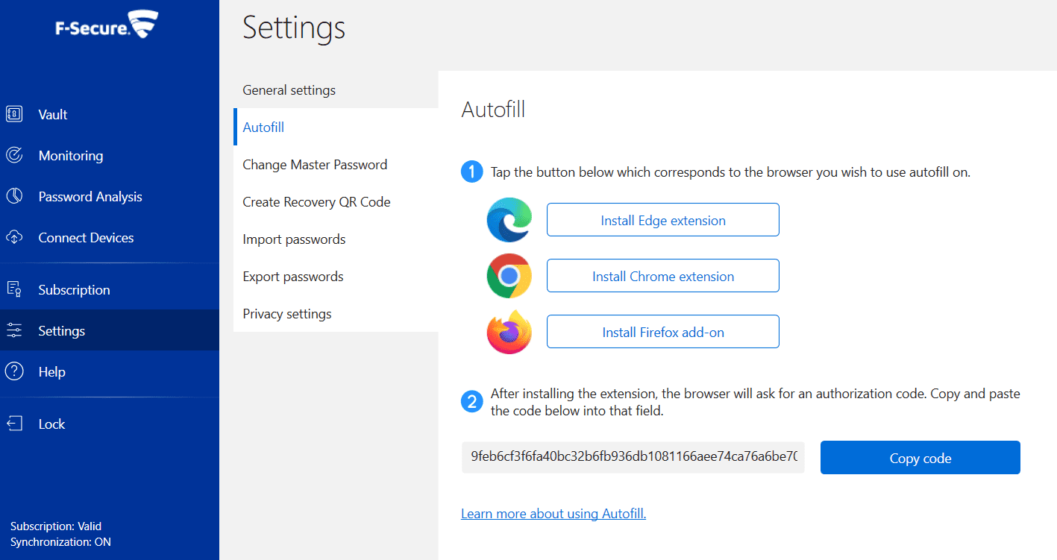Viewport: 1057px width, 560px height.
Task: Click the Subscription document icon
Action: point(14,289)
